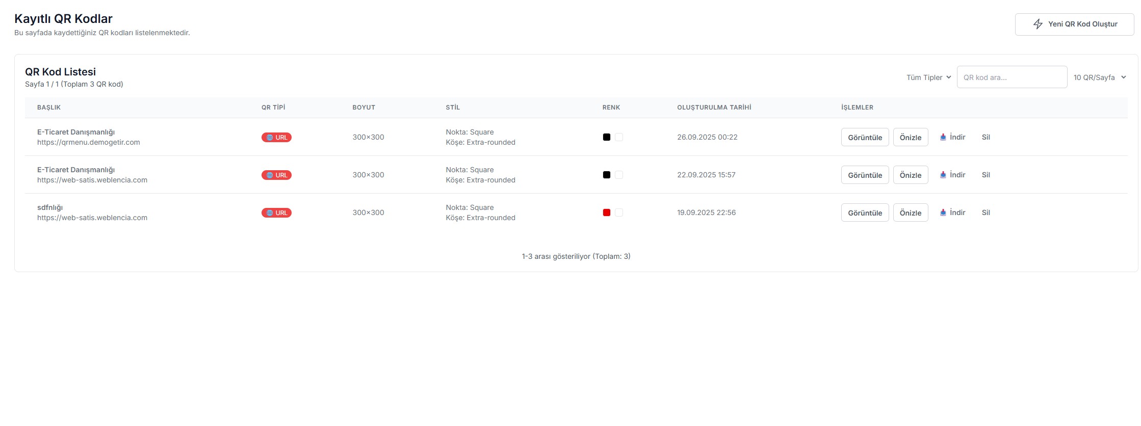The height and width of the screenshot is (426, 1141).
Task: Select the white color swatch in second row
Action: tap(619, 175)
